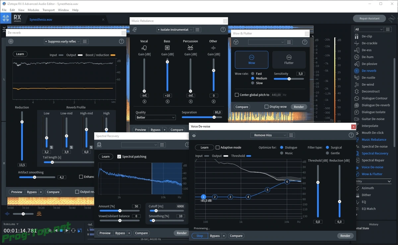398x245 pixels.
Task: Open the Guitar De-noise module icon
Action: pyautogui.click(x=357, y=119)
